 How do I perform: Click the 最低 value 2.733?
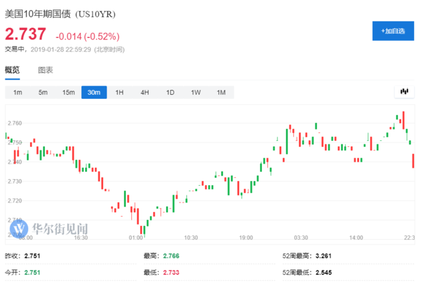170,272
